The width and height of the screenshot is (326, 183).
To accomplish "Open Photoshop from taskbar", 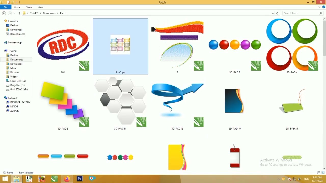I will pyautogui.click(x=79, y=179).
